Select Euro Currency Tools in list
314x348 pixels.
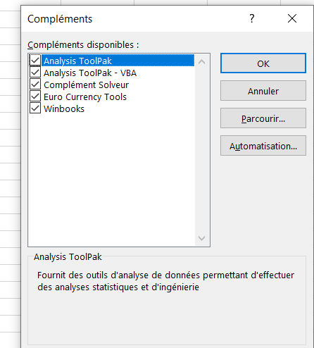tap(85, 97)
